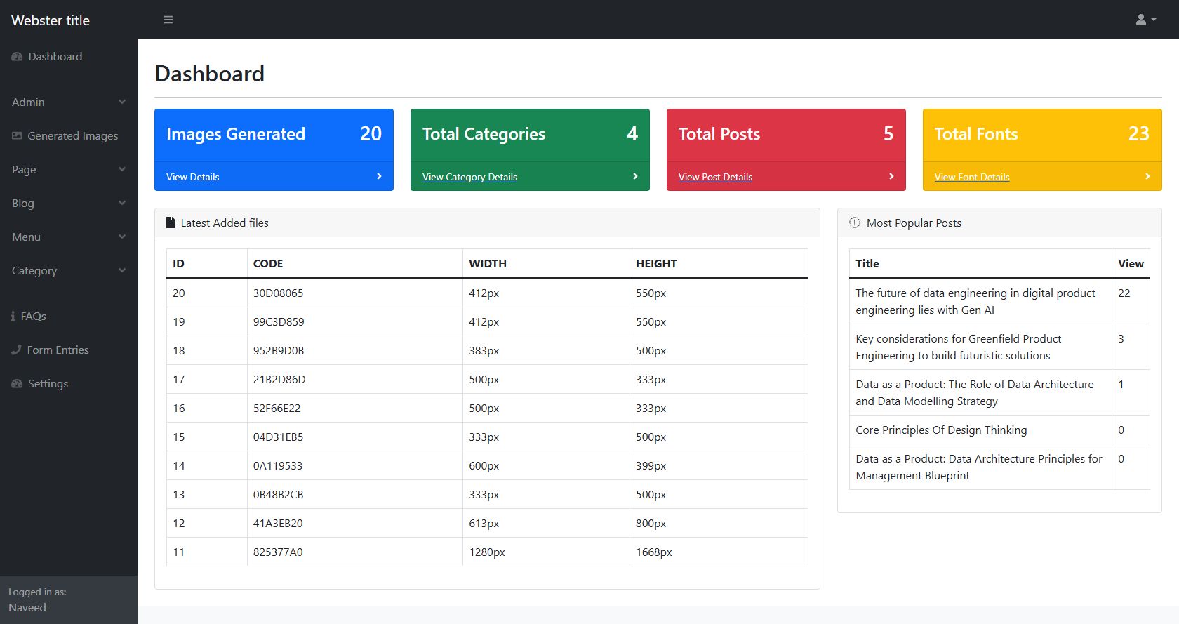This screenshot has width=1179, height=624.
Task: Expand the Page sidebar section
Action: tap(69, 169)
